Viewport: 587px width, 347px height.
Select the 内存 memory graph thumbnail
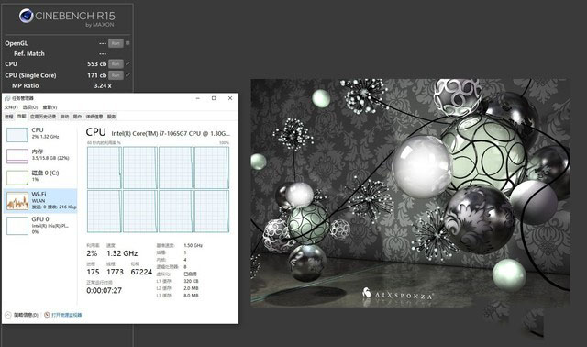[17, 156]
